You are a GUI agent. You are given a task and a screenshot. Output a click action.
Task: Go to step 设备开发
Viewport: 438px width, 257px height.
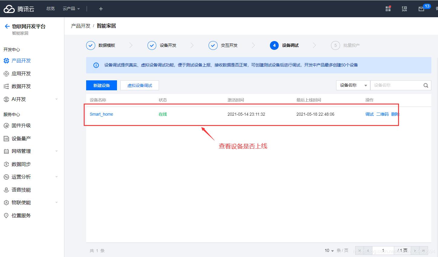pyautogui.click(x=168, y=45)
